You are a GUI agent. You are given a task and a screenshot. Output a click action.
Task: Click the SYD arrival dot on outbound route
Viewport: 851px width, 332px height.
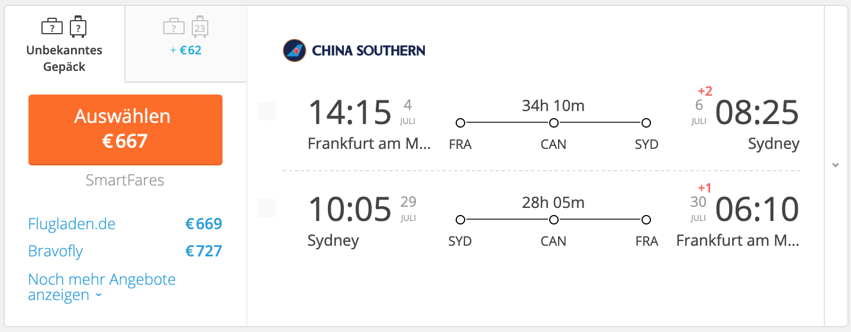coord(646,123)
